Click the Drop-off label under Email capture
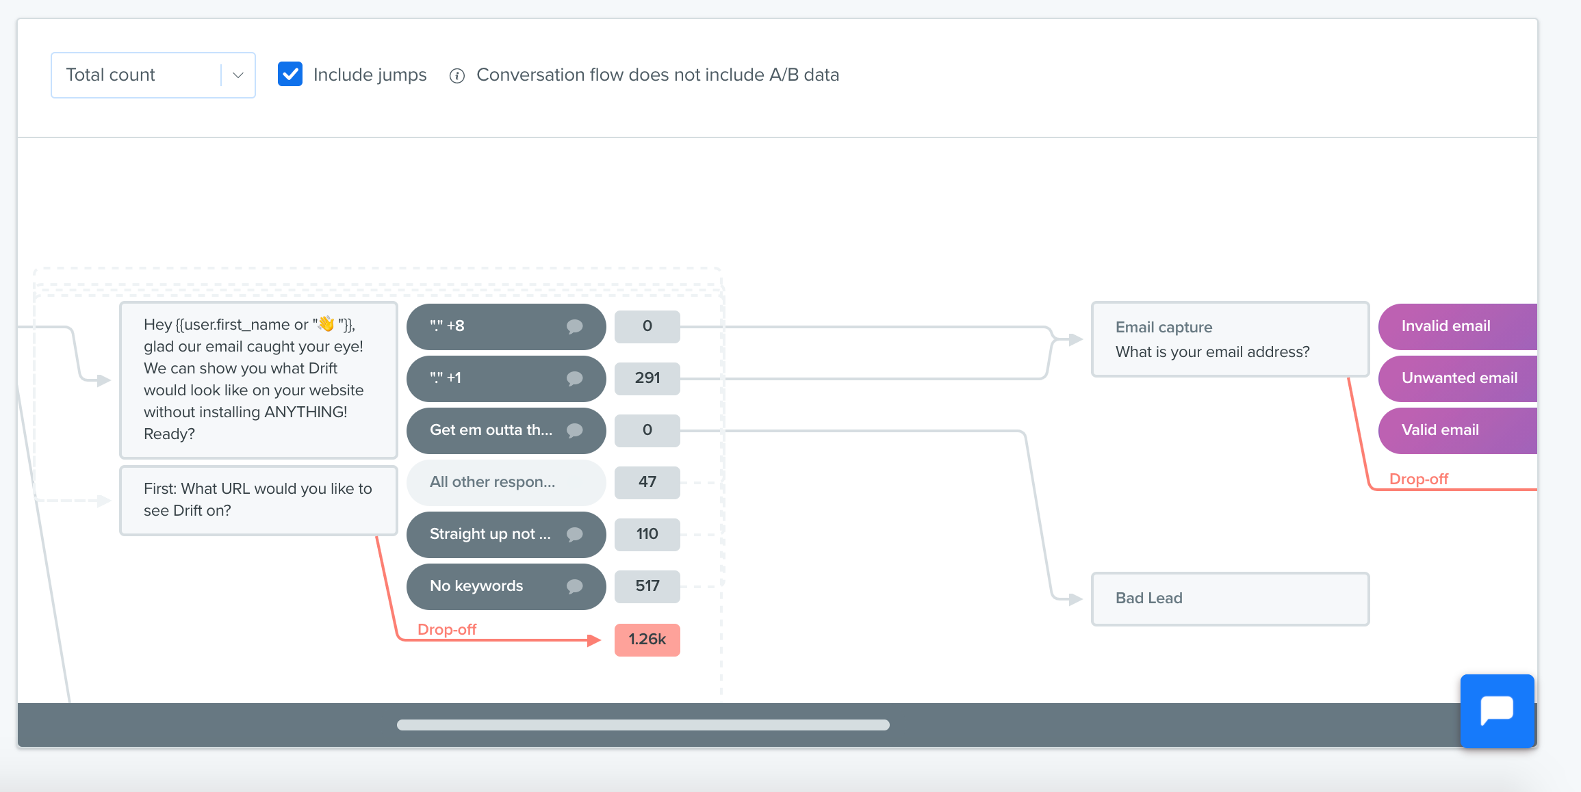 tap(1419, 479)
